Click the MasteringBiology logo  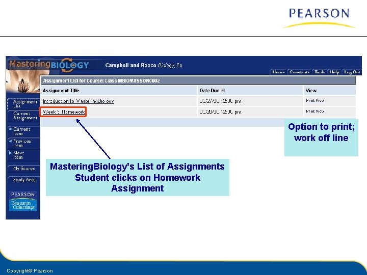[x=49, y=65]
